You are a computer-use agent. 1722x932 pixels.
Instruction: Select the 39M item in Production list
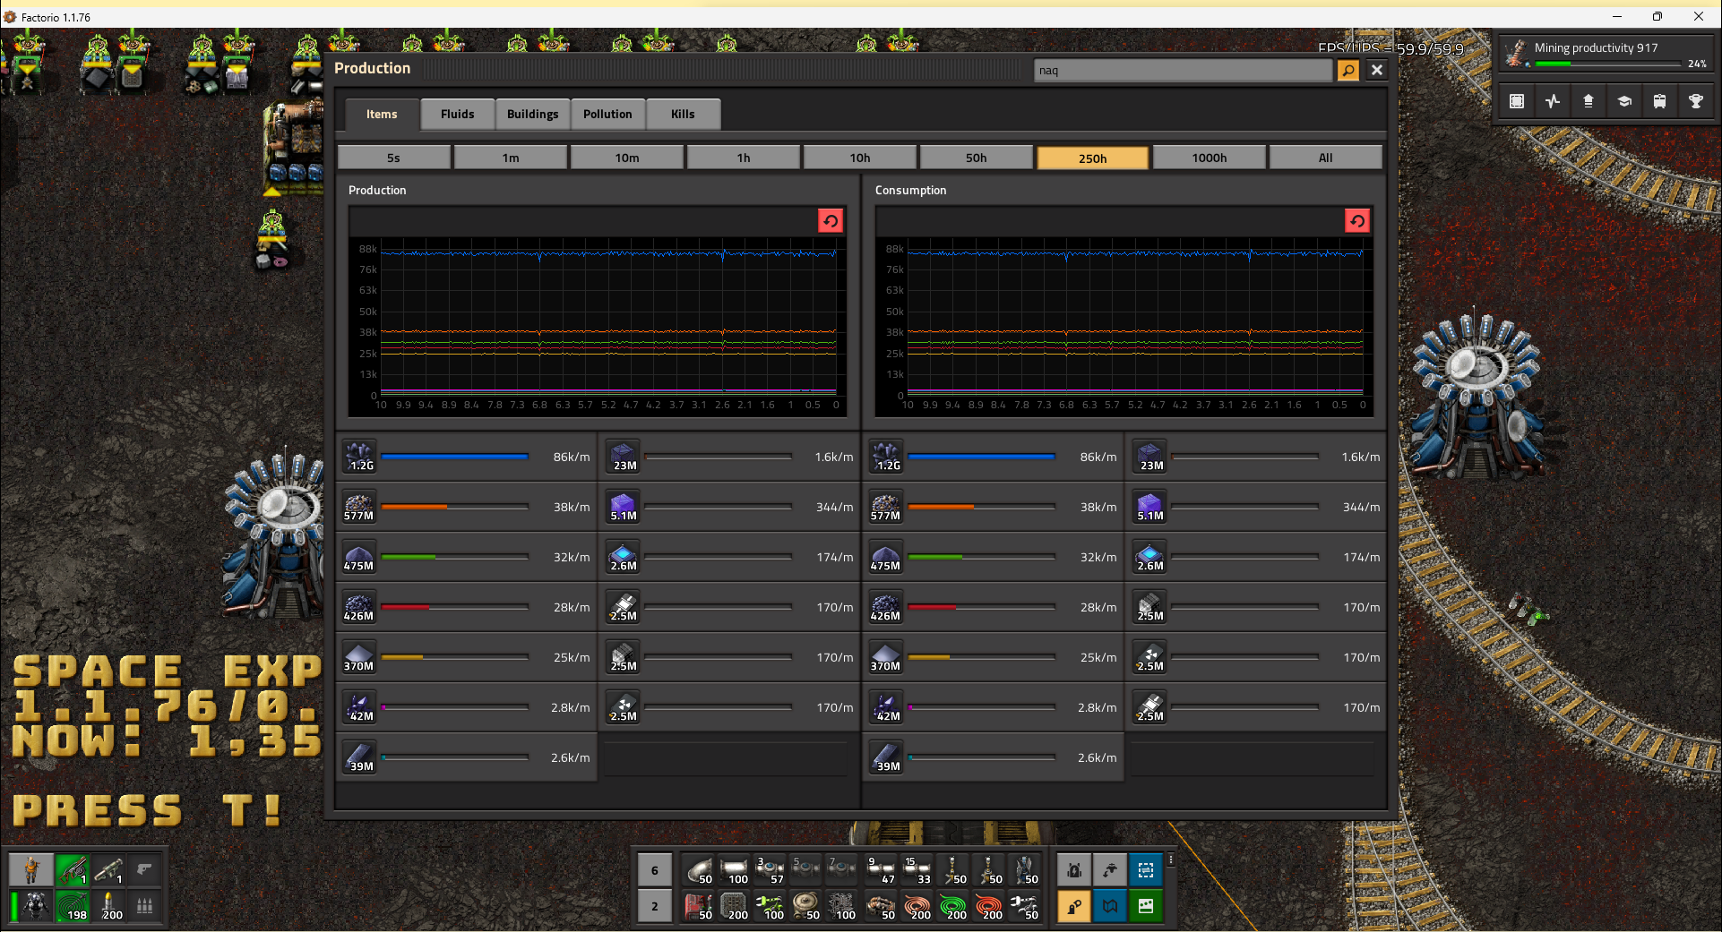(359, 757)
